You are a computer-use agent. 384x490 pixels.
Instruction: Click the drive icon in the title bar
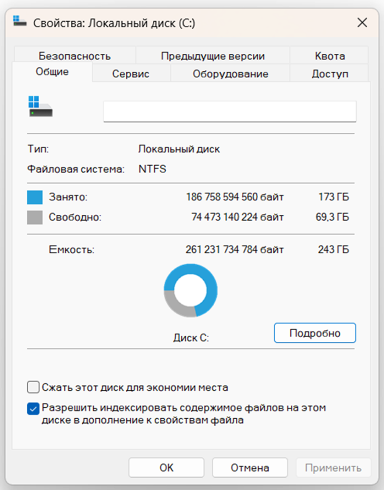point(20,22)
